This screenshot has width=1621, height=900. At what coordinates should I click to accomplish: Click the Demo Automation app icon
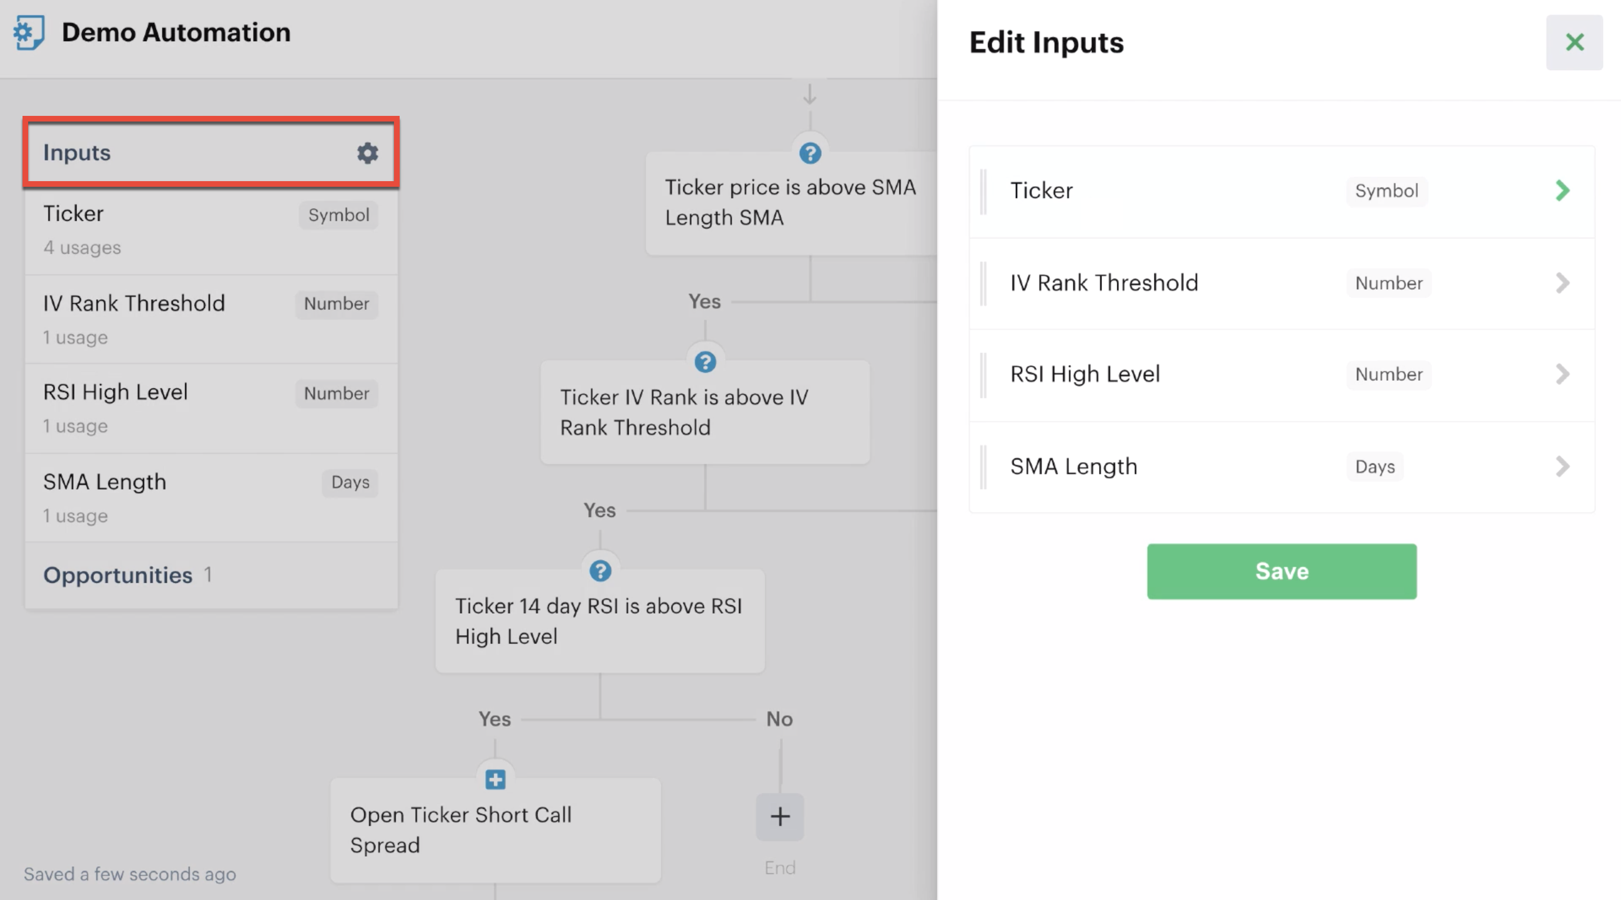28,32
